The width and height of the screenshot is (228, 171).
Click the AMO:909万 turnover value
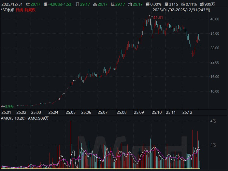[38, 118]
